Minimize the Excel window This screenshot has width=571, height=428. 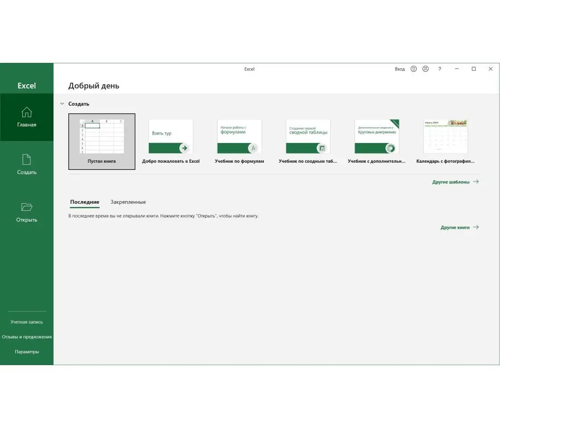point(457,69)
